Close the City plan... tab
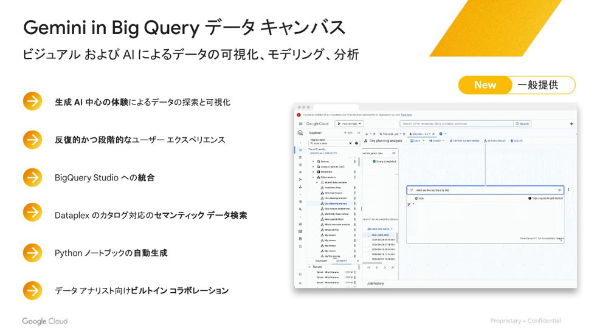The image size is (608, 331). coord(434,134)
